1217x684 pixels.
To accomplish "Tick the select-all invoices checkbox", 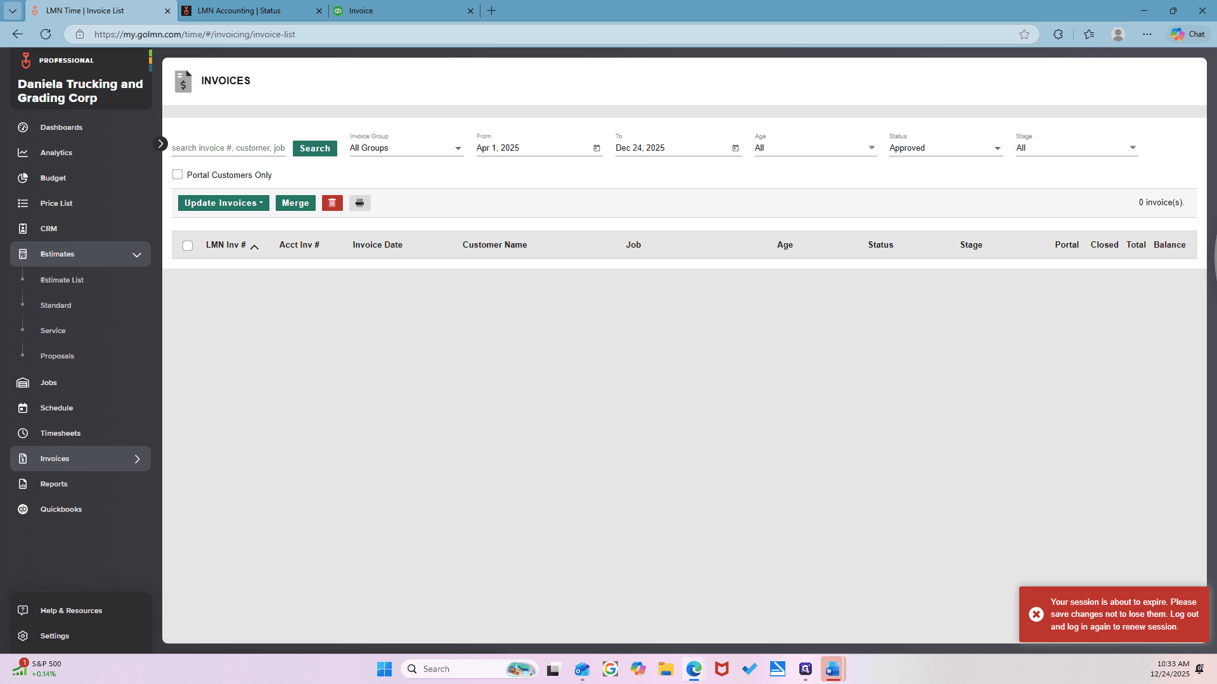I will pyautogui.click(x=188, y=246).
